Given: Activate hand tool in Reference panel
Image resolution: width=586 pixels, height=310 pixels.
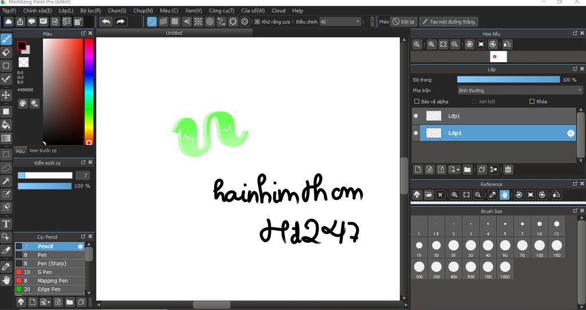Looking at the screenshot, I should (x=505, y=195).
